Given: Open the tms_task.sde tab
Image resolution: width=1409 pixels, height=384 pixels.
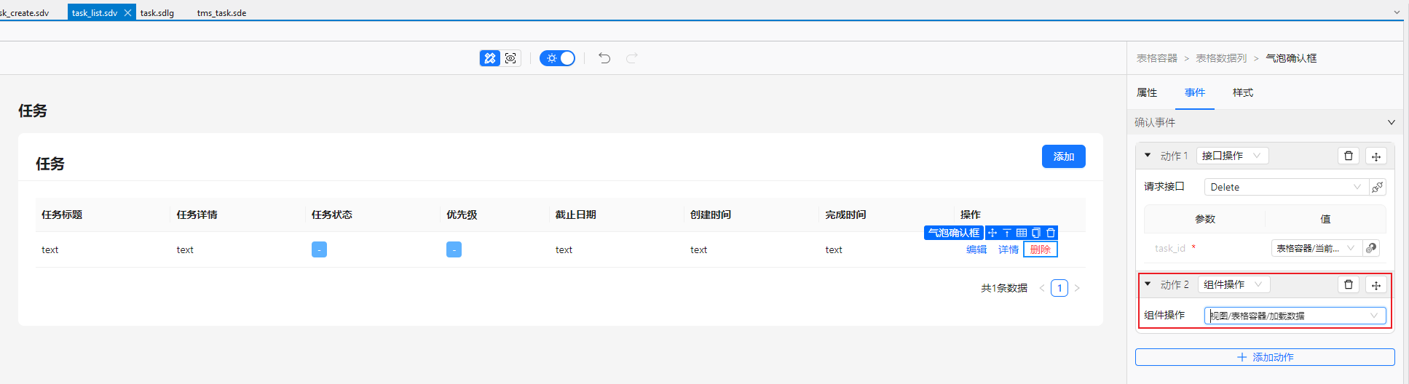Looking at the screenshot, I should coord(221,13).
